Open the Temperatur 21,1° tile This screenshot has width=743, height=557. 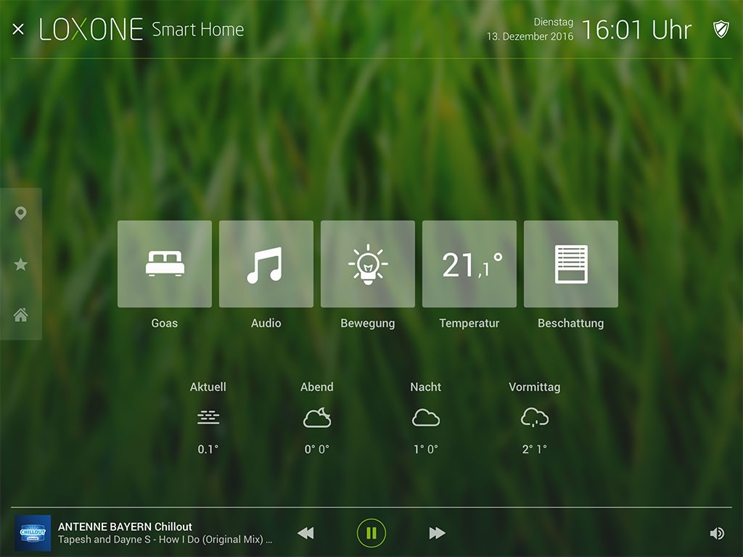[469, 264]
